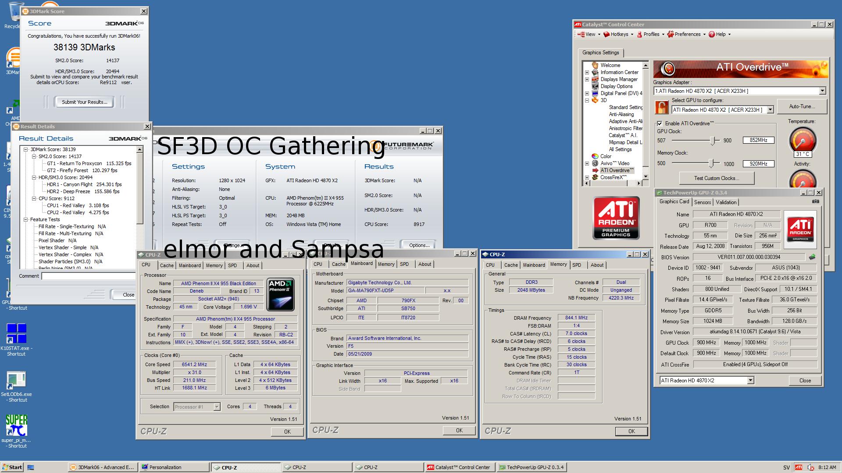842x473 pixels.
Task: Click the BIOS save icon in GPU-Z
Action: pyautogui.click(x=812, y=257)
